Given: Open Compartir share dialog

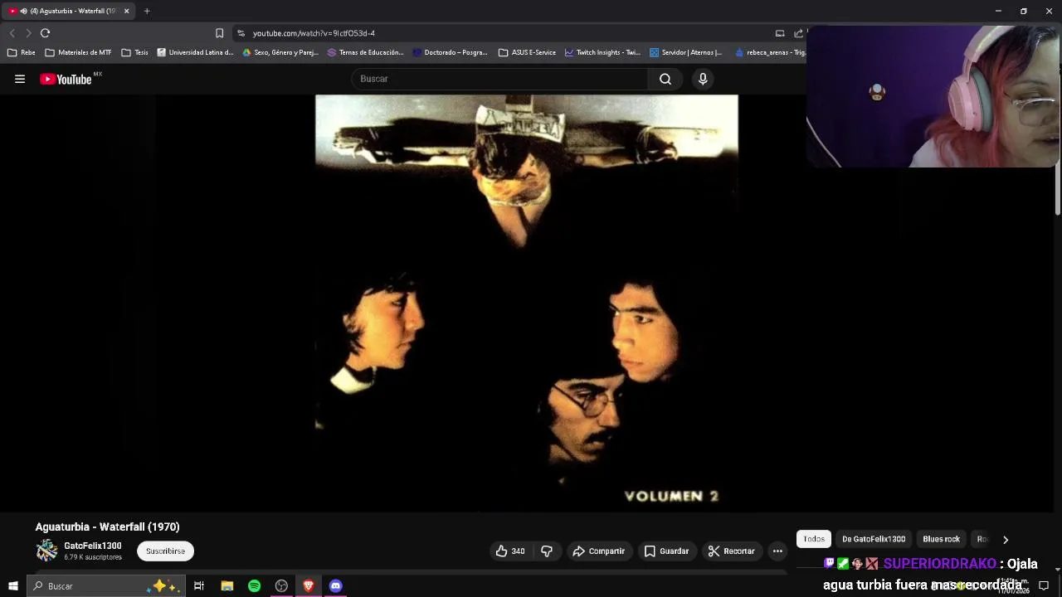Looking at the screenshot, I should 598,551.
